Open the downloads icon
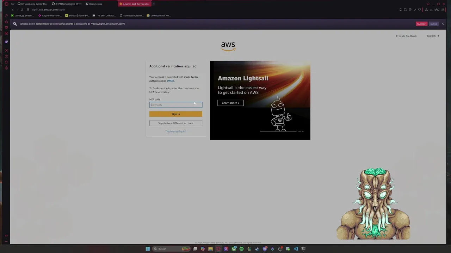The image size is (451, 253). [431, 9]
